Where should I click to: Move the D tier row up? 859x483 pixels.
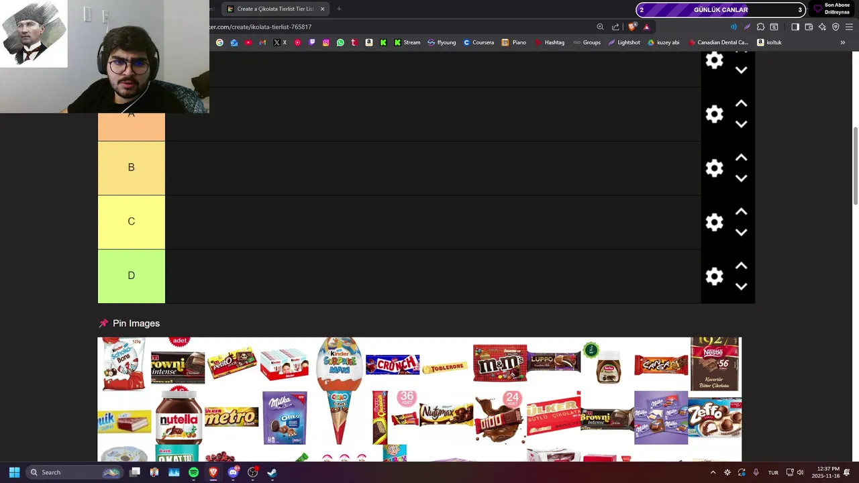pos(741,266)
